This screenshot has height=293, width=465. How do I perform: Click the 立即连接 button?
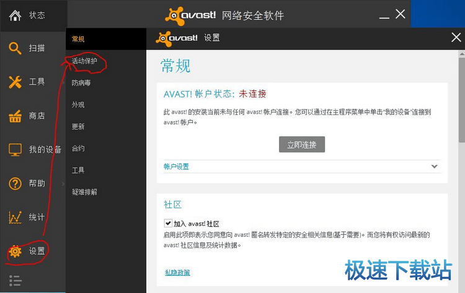click(x=302, y=145)
